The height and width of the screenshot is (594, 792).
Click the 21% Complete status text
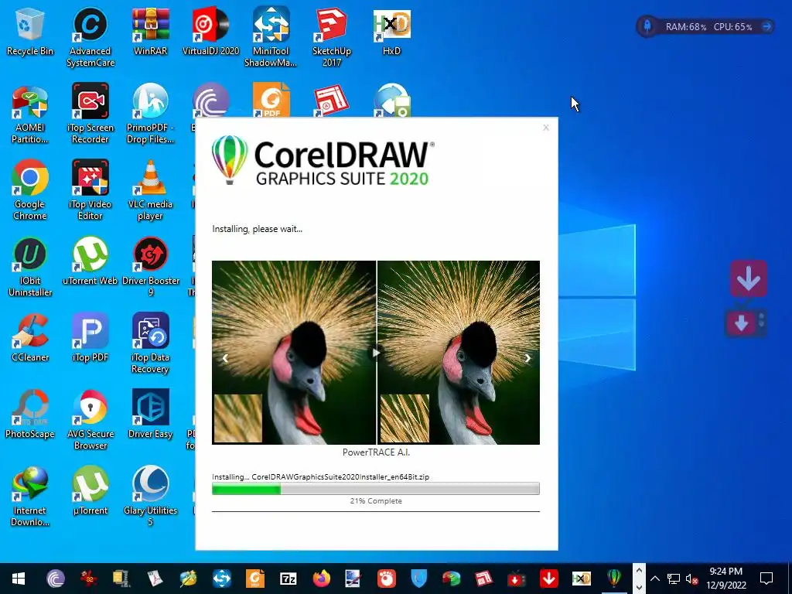click(376, 501)
